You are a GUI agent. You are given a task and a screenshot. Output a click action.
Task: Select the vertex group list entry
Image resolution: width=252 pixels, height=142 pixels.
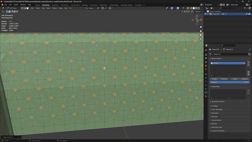point(228,63)
